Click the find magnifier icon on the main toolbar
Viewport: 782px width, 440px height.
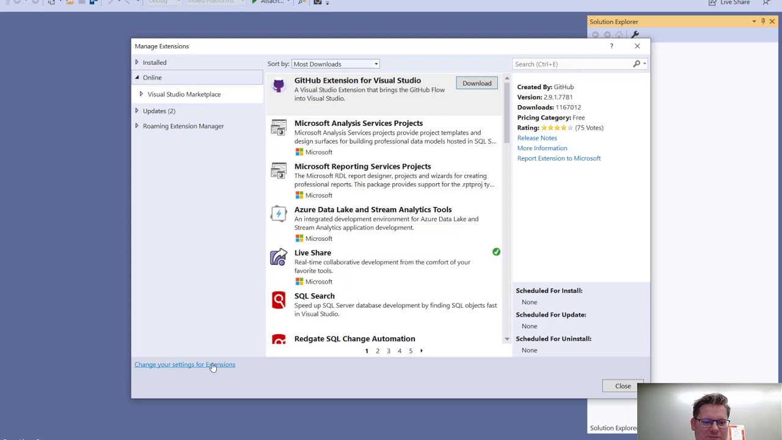301,2
